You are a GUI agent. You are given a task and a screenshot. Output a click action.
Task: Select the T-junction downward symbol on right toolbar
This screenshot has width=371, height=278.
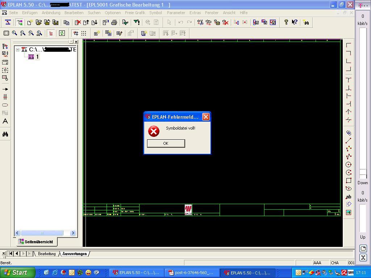coord(349,80)
